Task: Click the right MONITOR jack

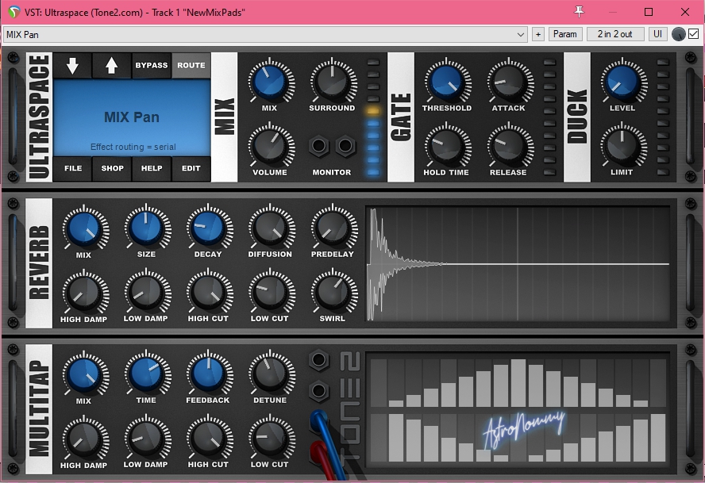Action: click(345, 146)
